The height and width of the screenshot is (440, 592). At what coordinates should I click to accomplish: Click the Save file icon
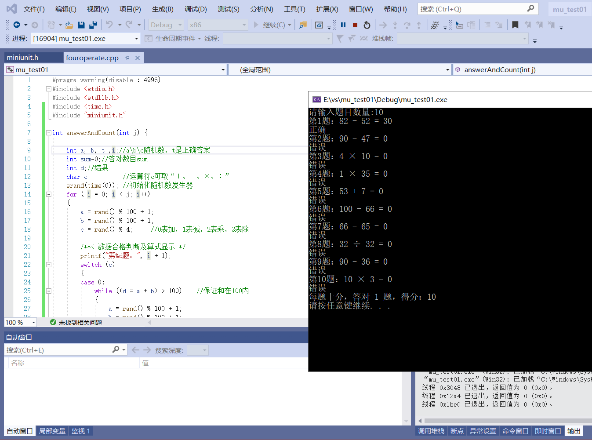coord(81,25)
